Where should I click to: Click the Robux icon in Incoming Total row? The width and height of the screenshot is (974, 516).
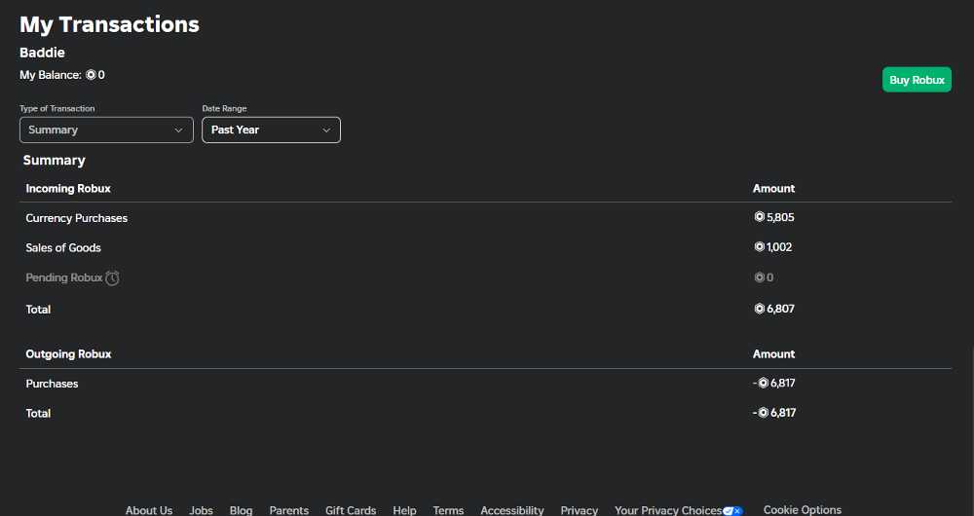pos(759,309)
